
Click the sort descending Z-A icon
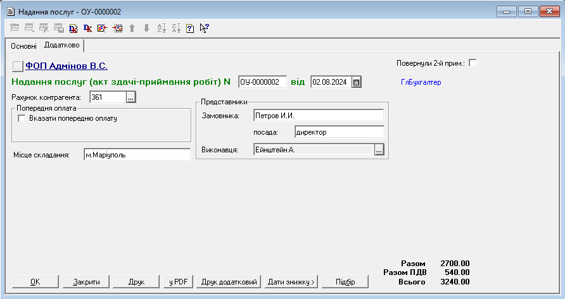pyautogui.click(x=175, y=28)
